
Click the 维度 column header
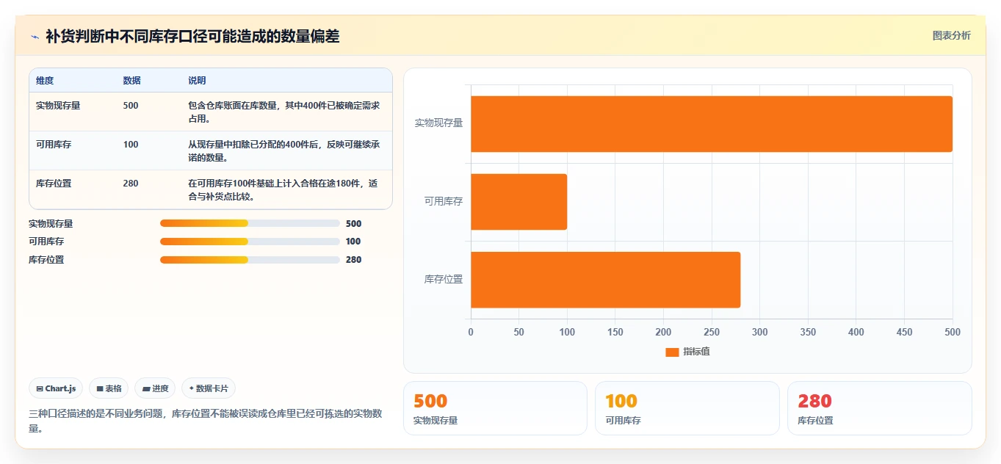tap(45, 80)
